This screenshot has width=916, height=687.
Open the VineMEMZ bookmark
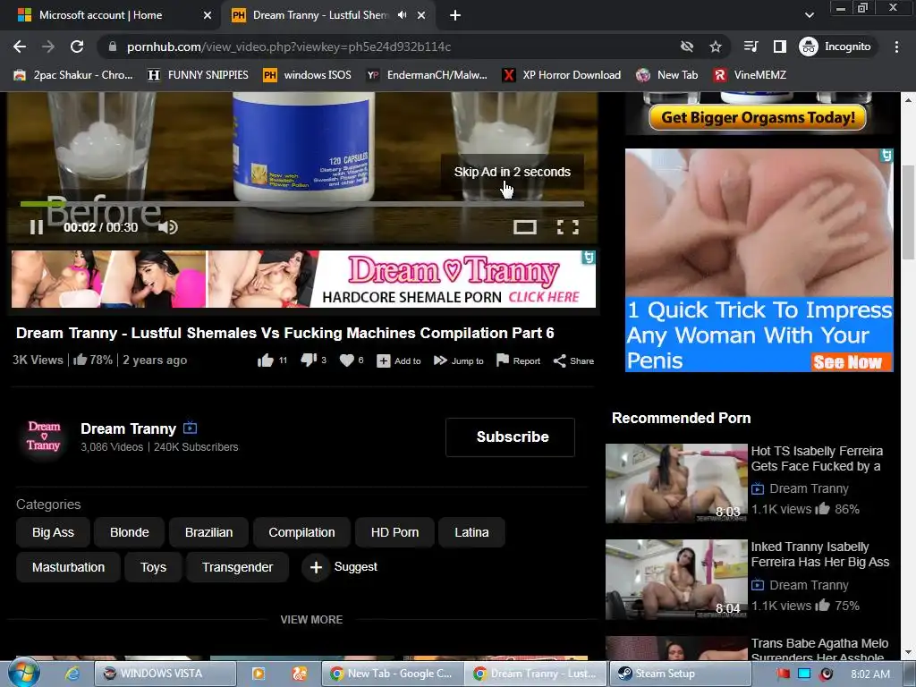pyautogui.click(x=750, y=75)
